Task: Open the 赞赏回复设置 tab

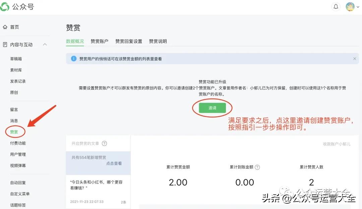Action: click(129, 41)
